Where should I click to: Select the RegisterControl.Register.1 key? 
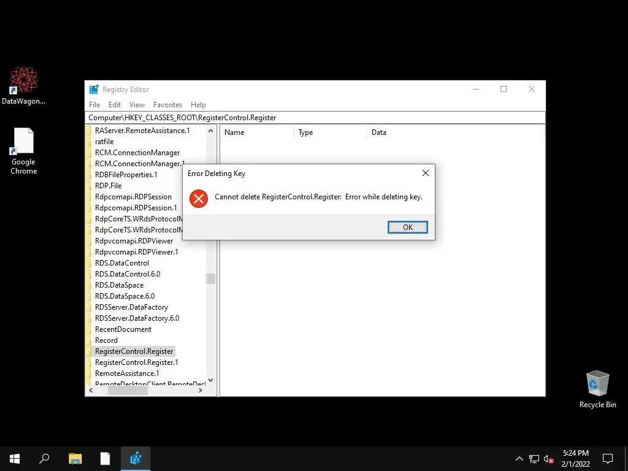pyautogui.click(x=137, y=362)
